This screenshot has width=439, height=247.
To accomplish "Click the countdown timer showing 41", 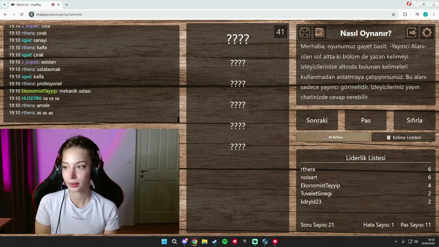I will (x=280, y=32).
